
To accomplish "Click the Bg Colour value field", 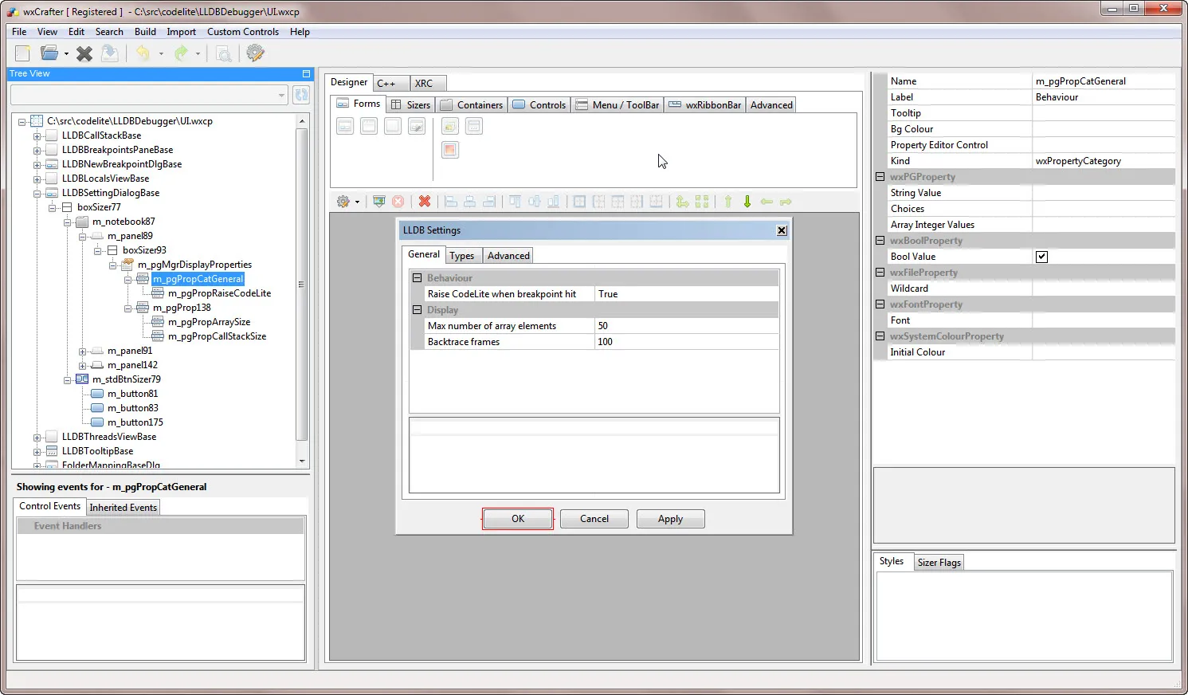I will [1104, 128].
